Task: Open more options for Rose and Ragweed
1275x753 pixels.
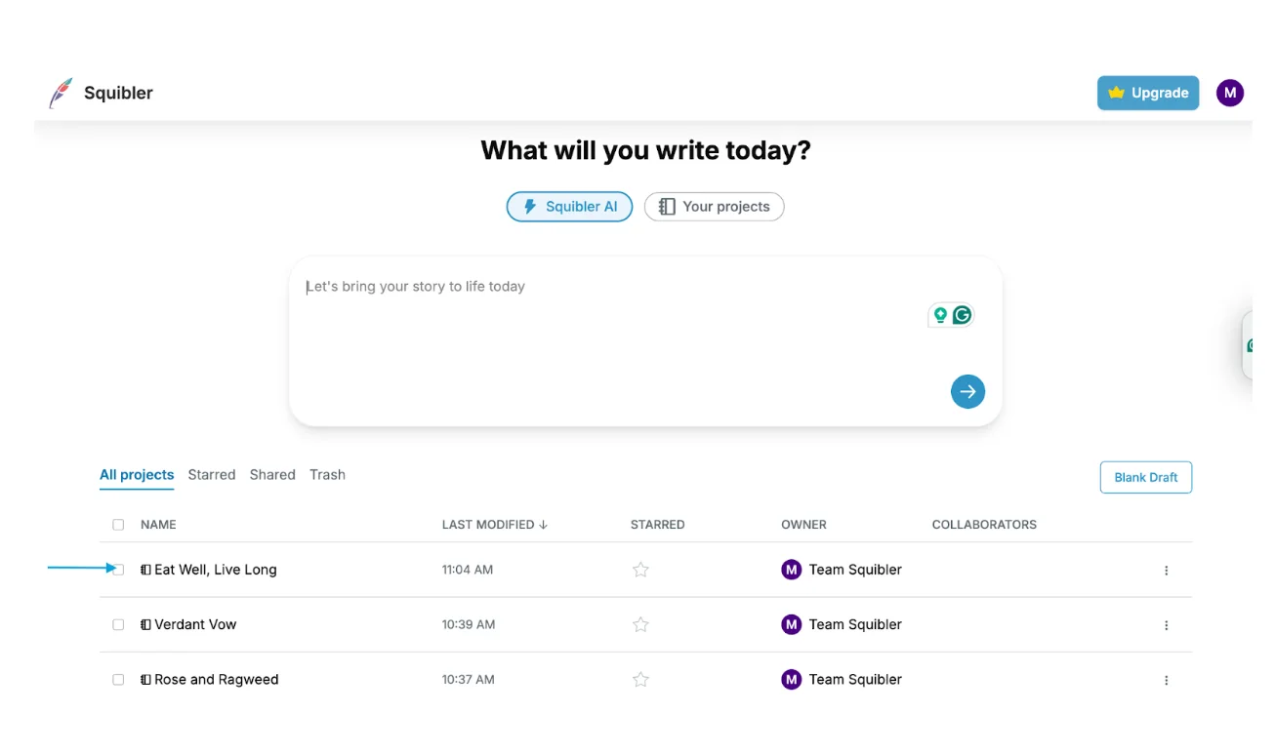Action: tap(1166, 680)
